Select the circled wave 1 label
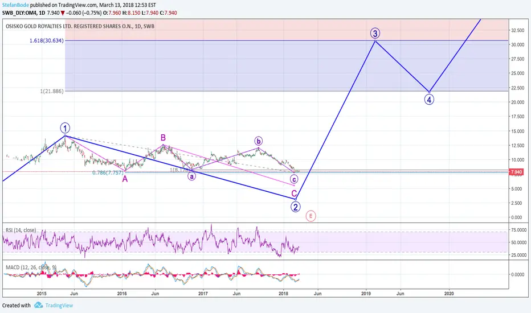The height and width of the screenshot is (313, 531). (65, 128)
